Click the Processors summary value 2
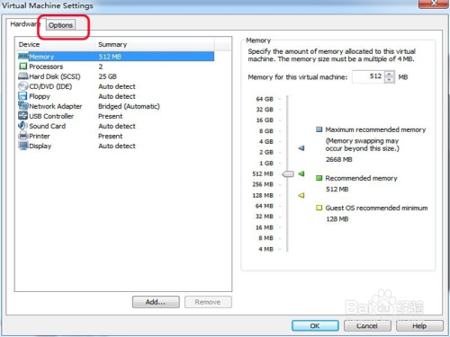Image resolution: width=450 pixels, height=337 pixels. pyautogui.click(x=101, y=67)
